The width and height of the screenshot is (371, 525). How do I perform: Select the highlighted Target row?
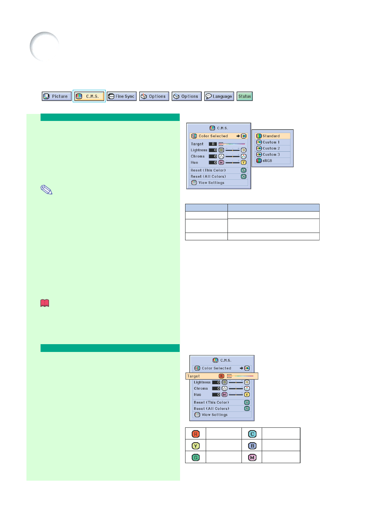pyautogui.click(x=222, y=376)
